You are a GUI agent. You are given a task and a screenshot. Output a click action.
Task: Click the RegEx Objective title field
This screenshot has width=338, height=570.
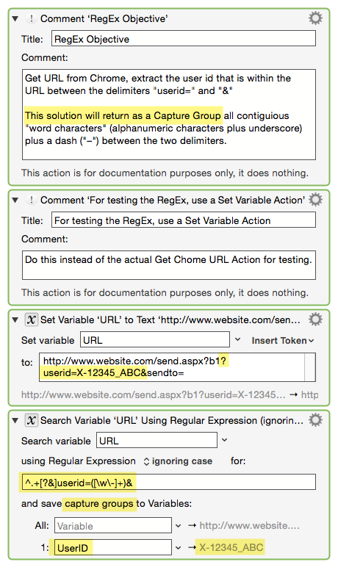(184, 38)
